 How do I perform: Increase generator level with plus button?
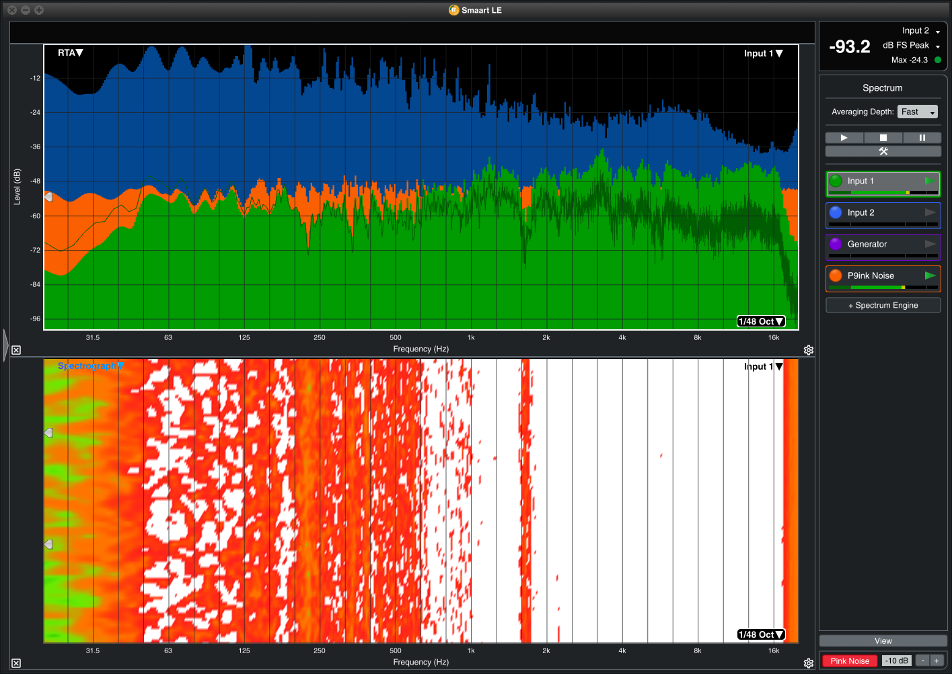[936, 661]
